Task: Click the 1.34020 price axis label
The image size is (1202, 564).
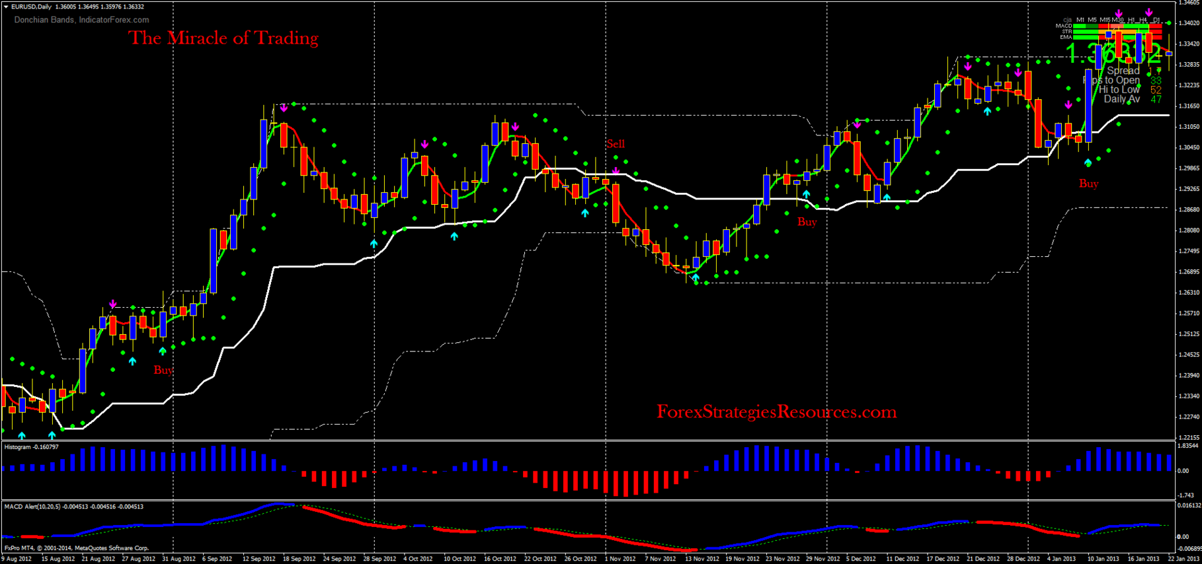Action: [x=1189, y=23]
